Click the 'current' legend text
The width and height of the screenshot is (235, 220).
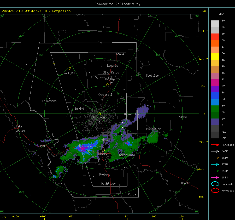click(227, 184)
